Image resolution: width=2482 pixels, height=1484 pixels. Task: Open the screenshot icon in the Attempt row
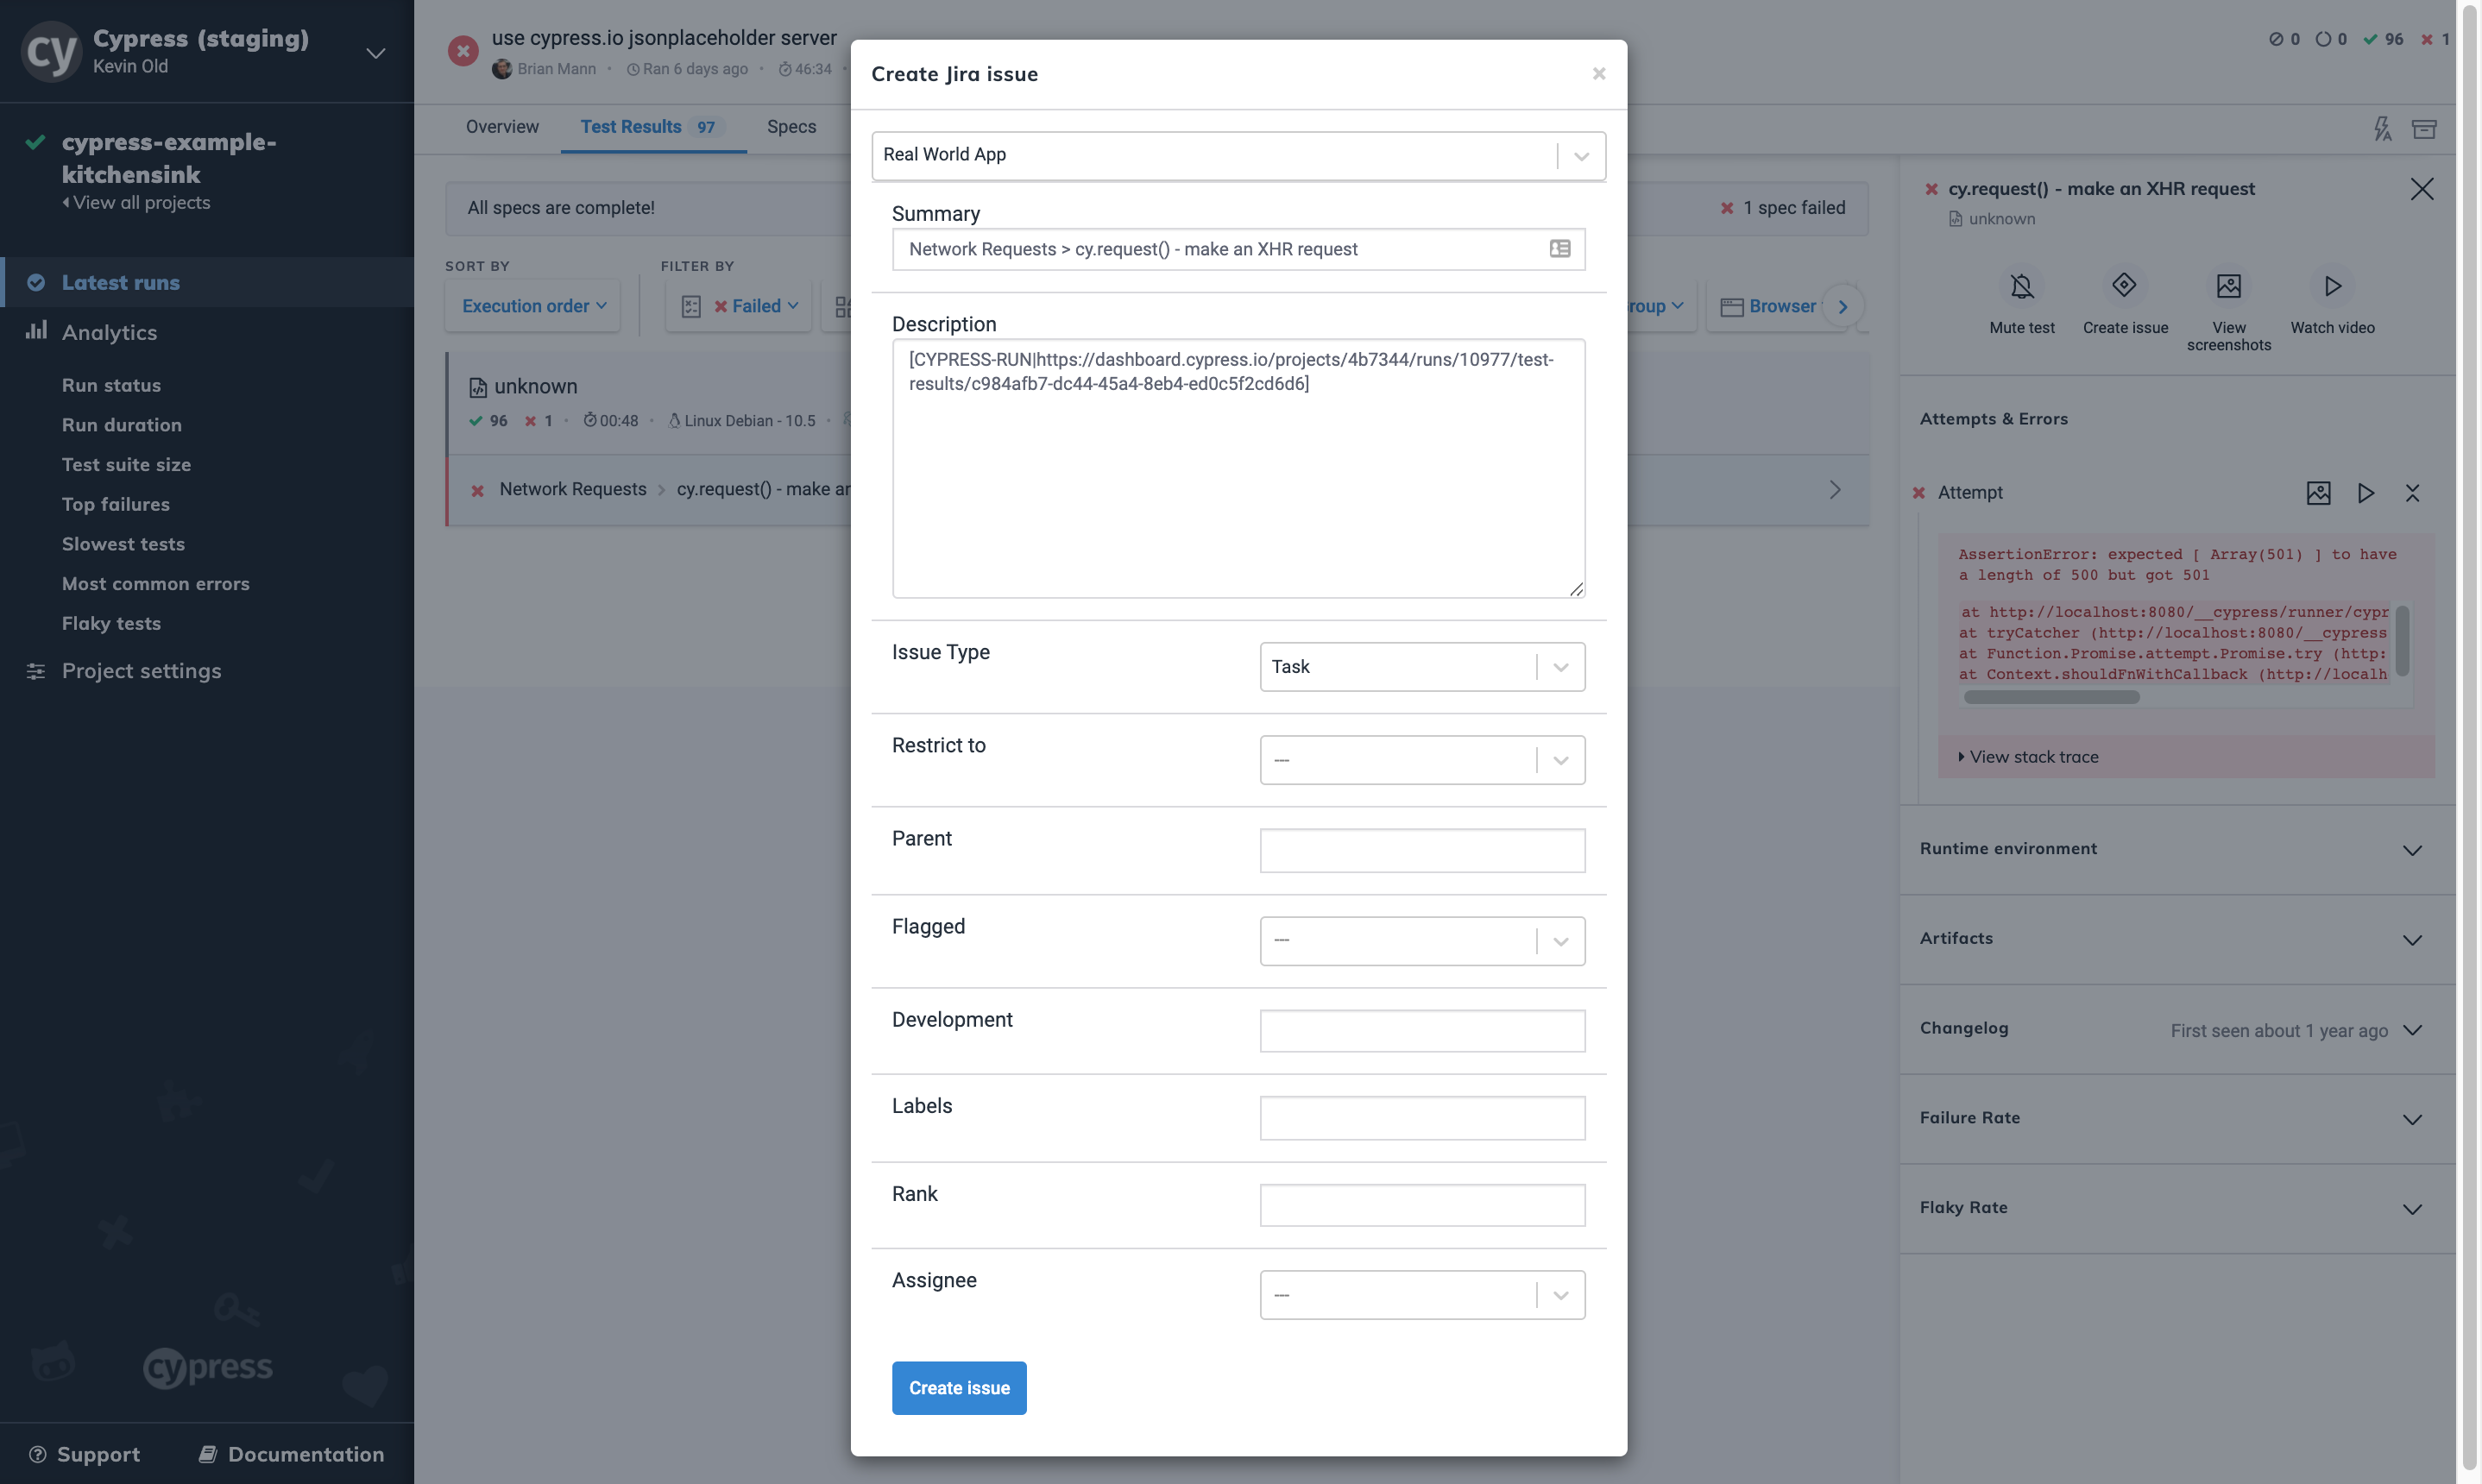(x=2320, y=493)
